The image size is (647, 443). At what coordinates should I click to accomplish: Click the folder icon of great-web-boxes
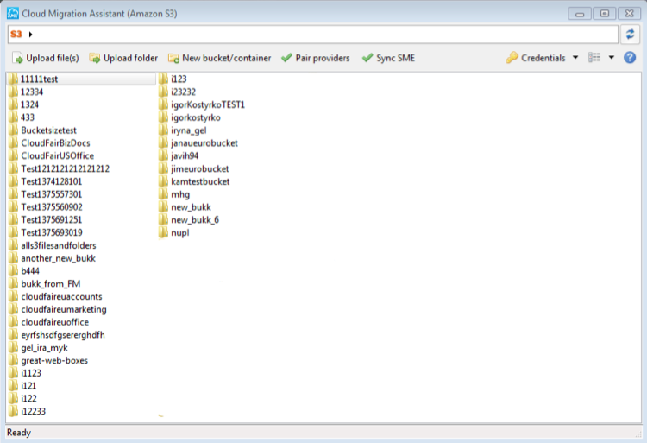[x=13, y=360]
